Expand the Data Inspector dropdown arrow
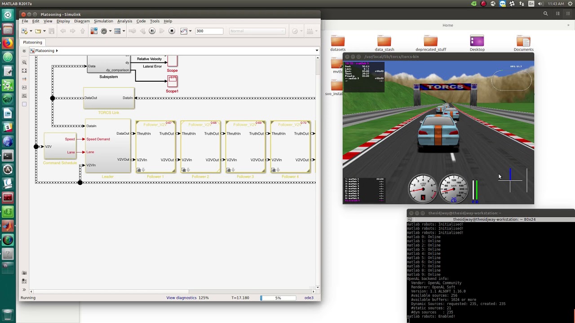The height and width of the screenshot is (323, 575). coord(190,31)
